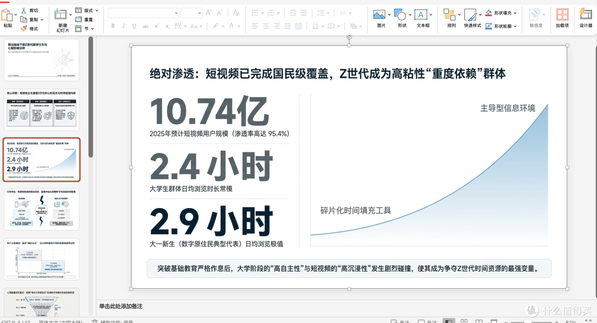Click the decrease font size icon
Image resolution: width=597 pixels, height=323 pixels.
point(219,13)
